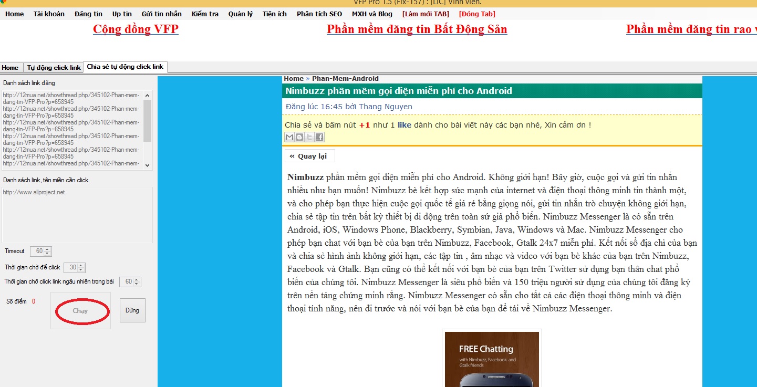Click the Số điểm score value 0
This screenshot has height=387, width=757.
click(x=34, y=301)
